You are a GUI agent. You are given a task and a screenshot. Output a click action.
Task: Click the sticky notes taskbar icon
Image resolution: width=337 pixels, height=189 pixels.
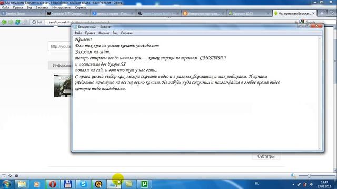click(x=129, y=184)
